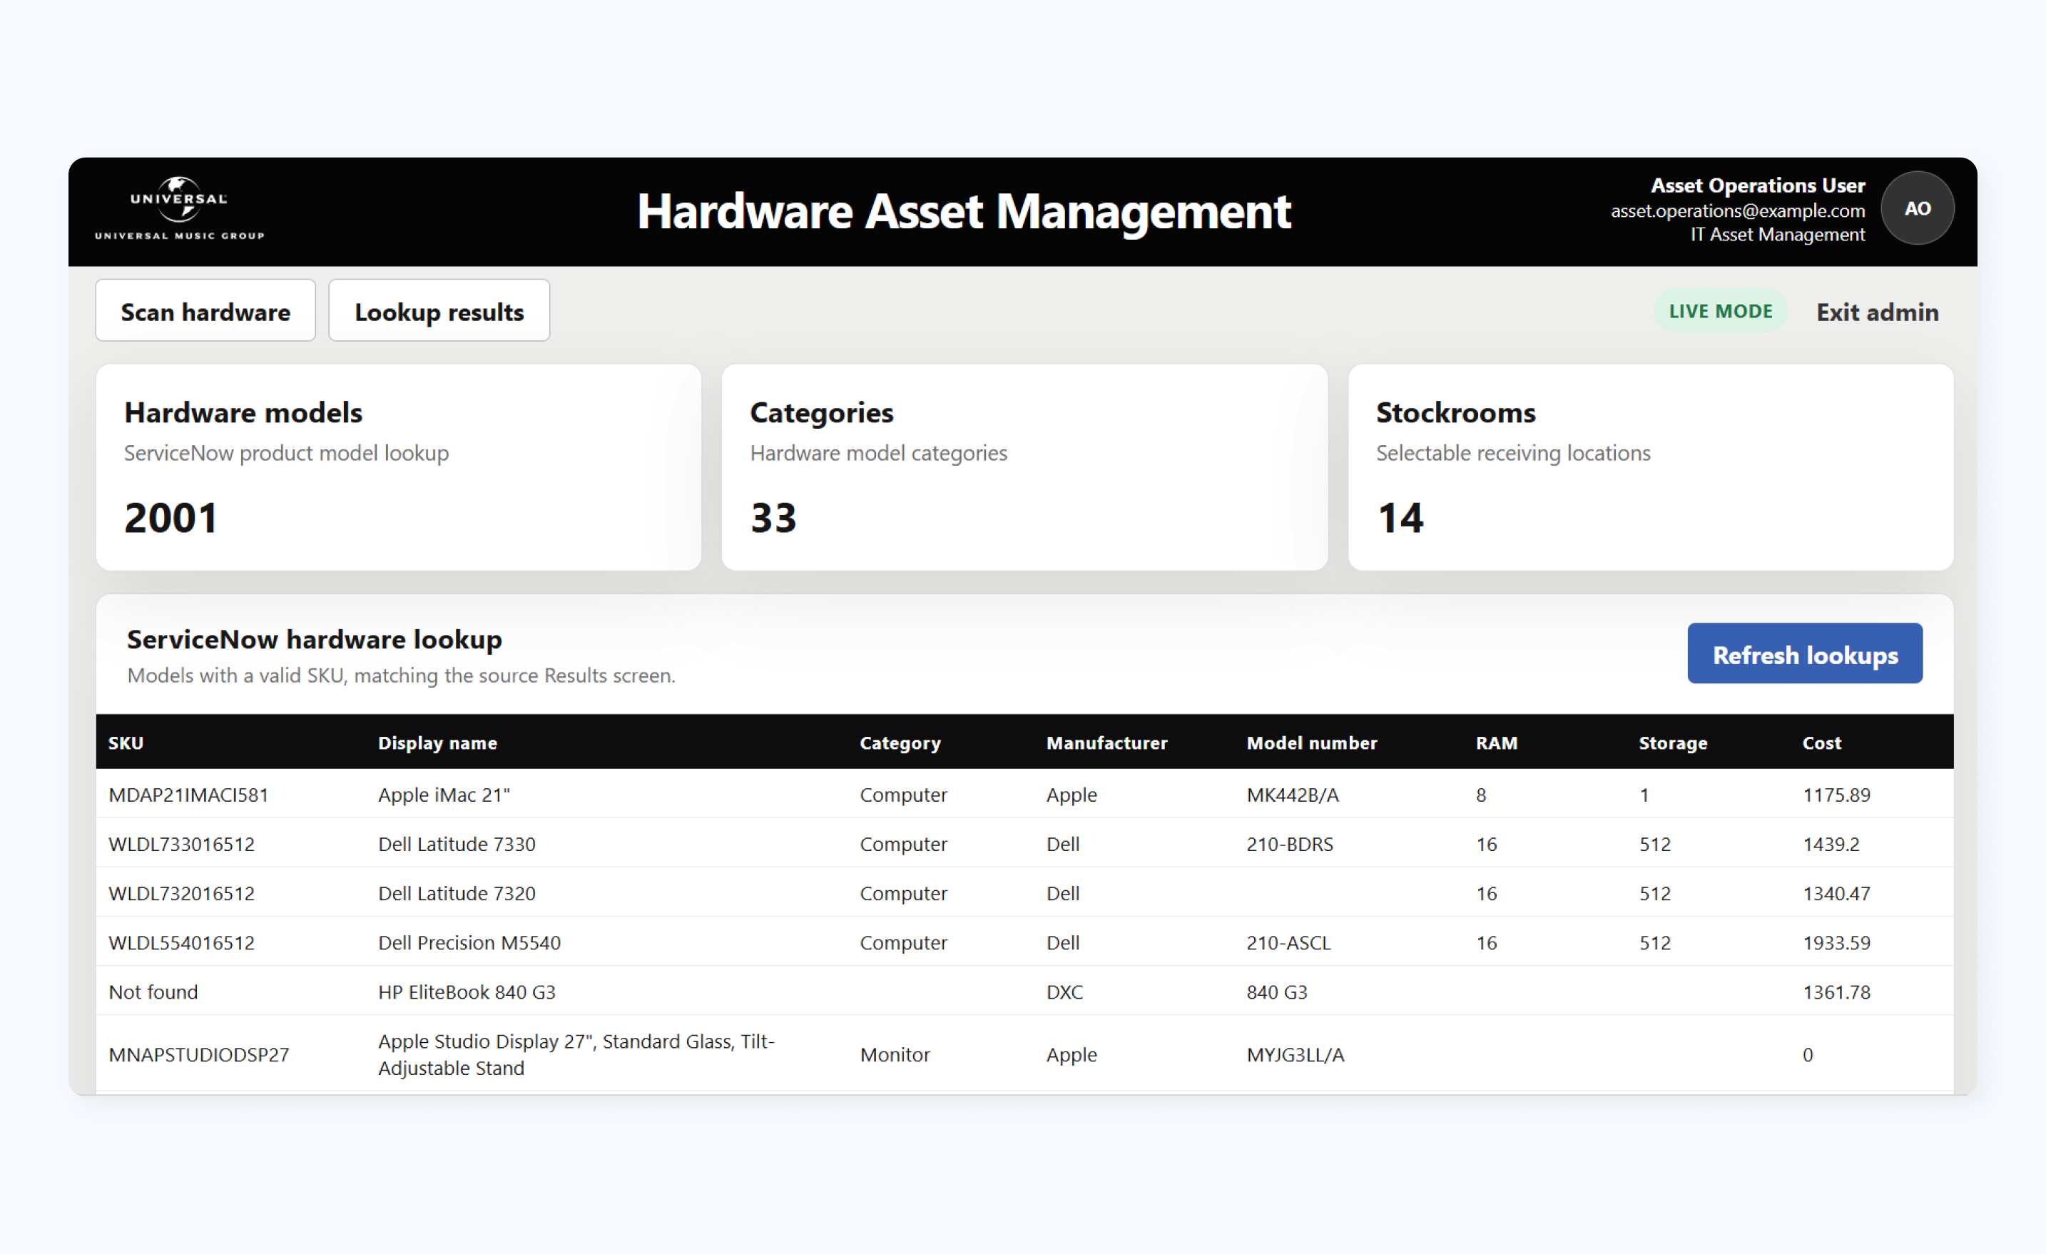This screenshot has height=1254, width=2046.
Task: Click the Dell Latitude 7320 cell
Action: click(457, 894)
